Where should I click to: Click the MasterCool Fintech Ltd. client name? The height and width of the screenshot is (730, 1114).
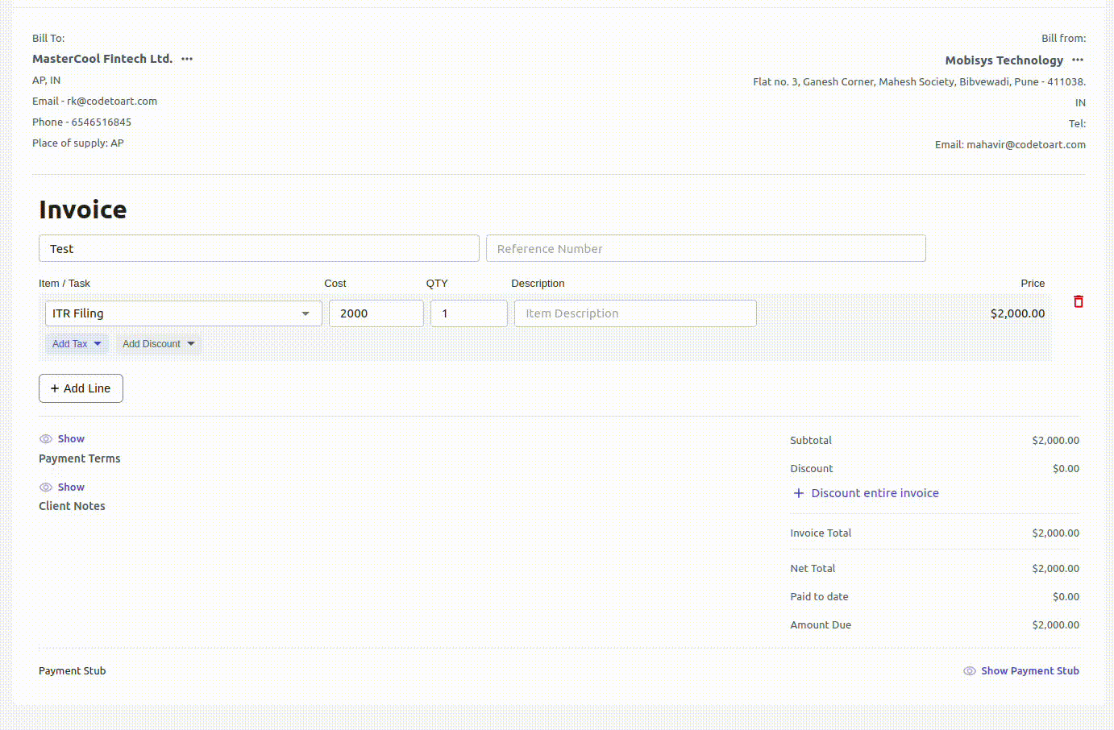pyautogui.click(x=102, y=59)
